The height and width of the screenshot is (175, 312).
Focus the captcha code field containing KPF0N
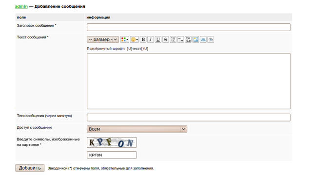pos(112,155)
